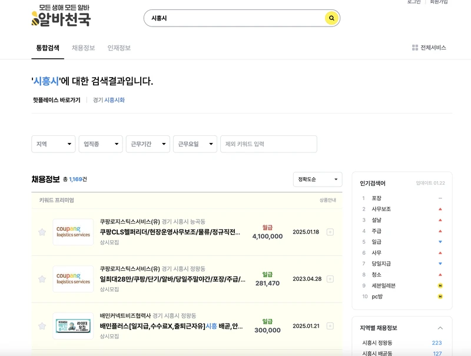Bookmark the 쿠팡CLS헬퍼리더 listing via star icon

[x=41, y=232]
